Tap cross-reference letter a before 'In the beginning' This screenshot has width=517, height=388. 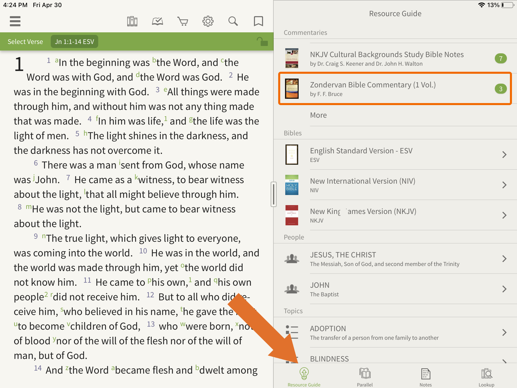click(57, 60)
